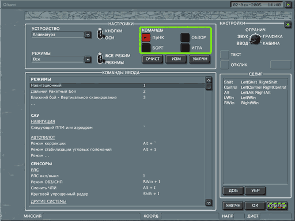This screenshot has width=295, height=221.
Task: Toggle the ПрНК commands checkbox
Action: [x=146, y=37]
